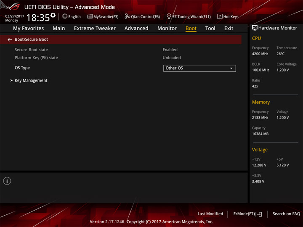Click the Hot Keys question mark icon
This screenshot has height=227, width=303.
[x=220, y=16]
